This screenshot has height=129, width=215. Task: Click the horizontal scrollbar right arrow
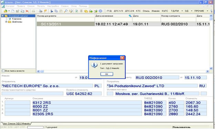point(207,71)
